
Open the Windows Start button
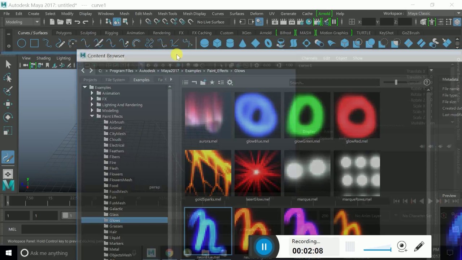point(9,253)
